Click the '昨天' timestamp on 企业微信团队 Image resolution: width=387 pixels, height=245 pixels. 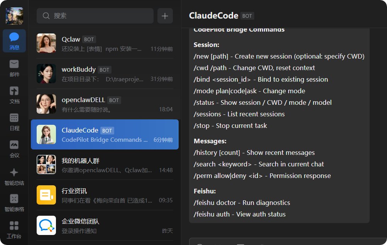coord(167,231)
